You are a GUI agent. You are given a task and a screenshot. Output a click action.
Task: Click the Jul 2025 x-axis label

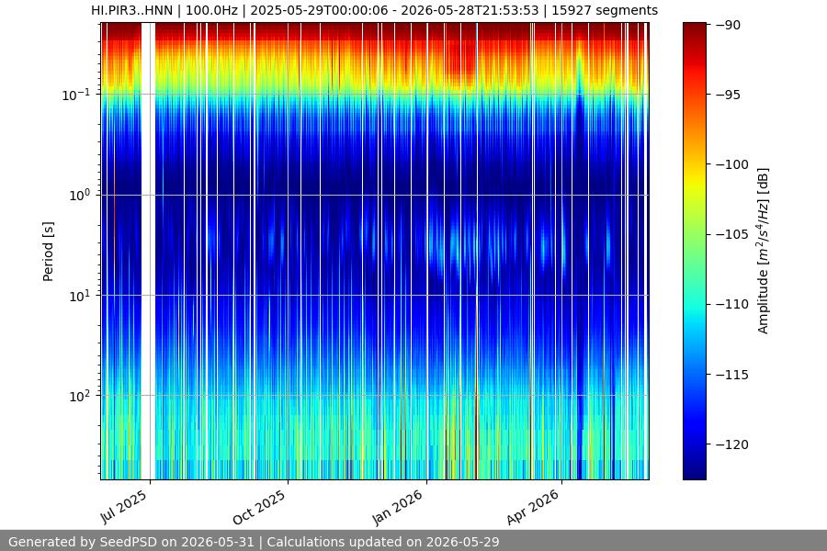pos(124,507)
